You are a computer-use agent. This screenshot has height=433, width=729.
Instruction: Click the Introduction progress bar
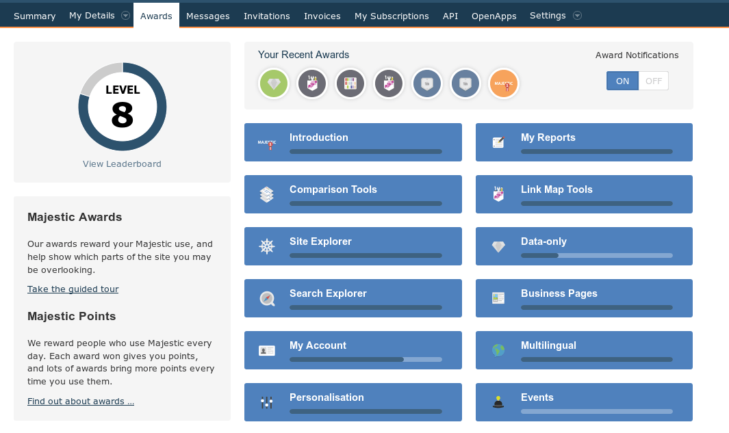pyautogui.click(x=366, y=151)
